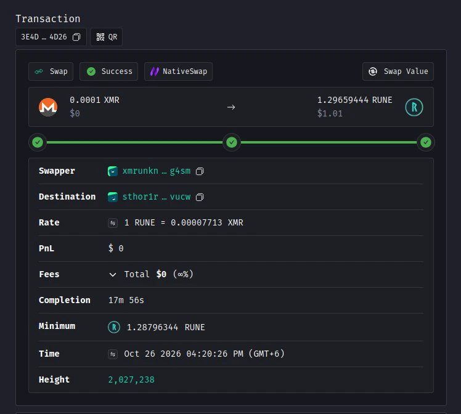This screenshot has width=461, height=414.
Task: Open the QR code button
Action: click(x=107, y=37)
